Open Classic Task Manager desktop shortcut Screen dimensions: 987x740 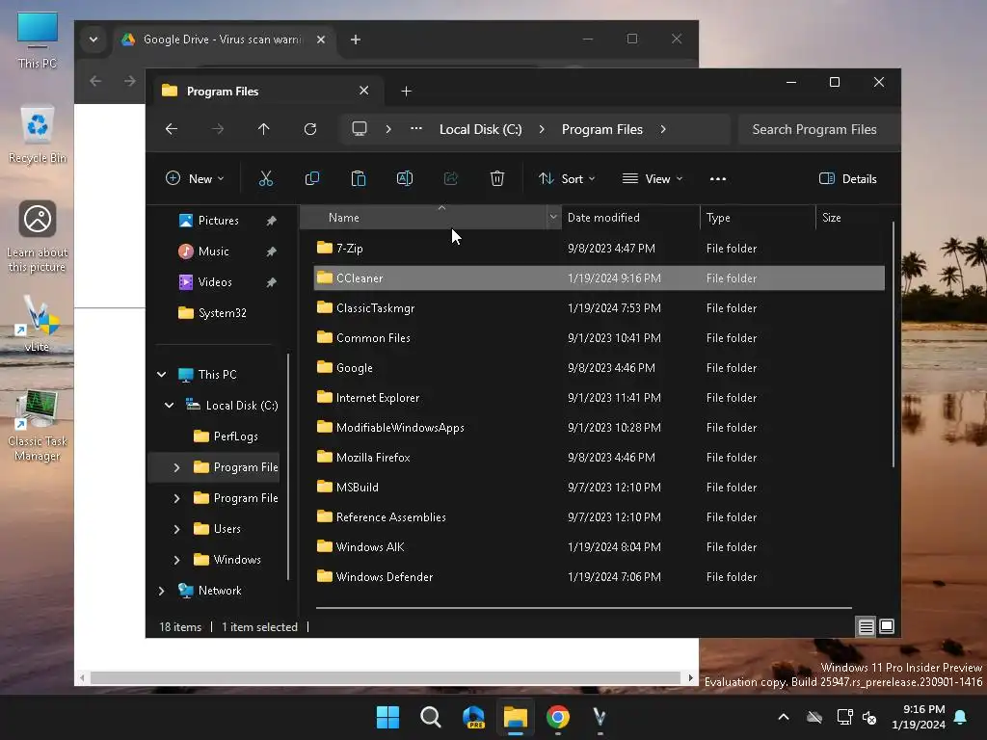click(38, 426)
